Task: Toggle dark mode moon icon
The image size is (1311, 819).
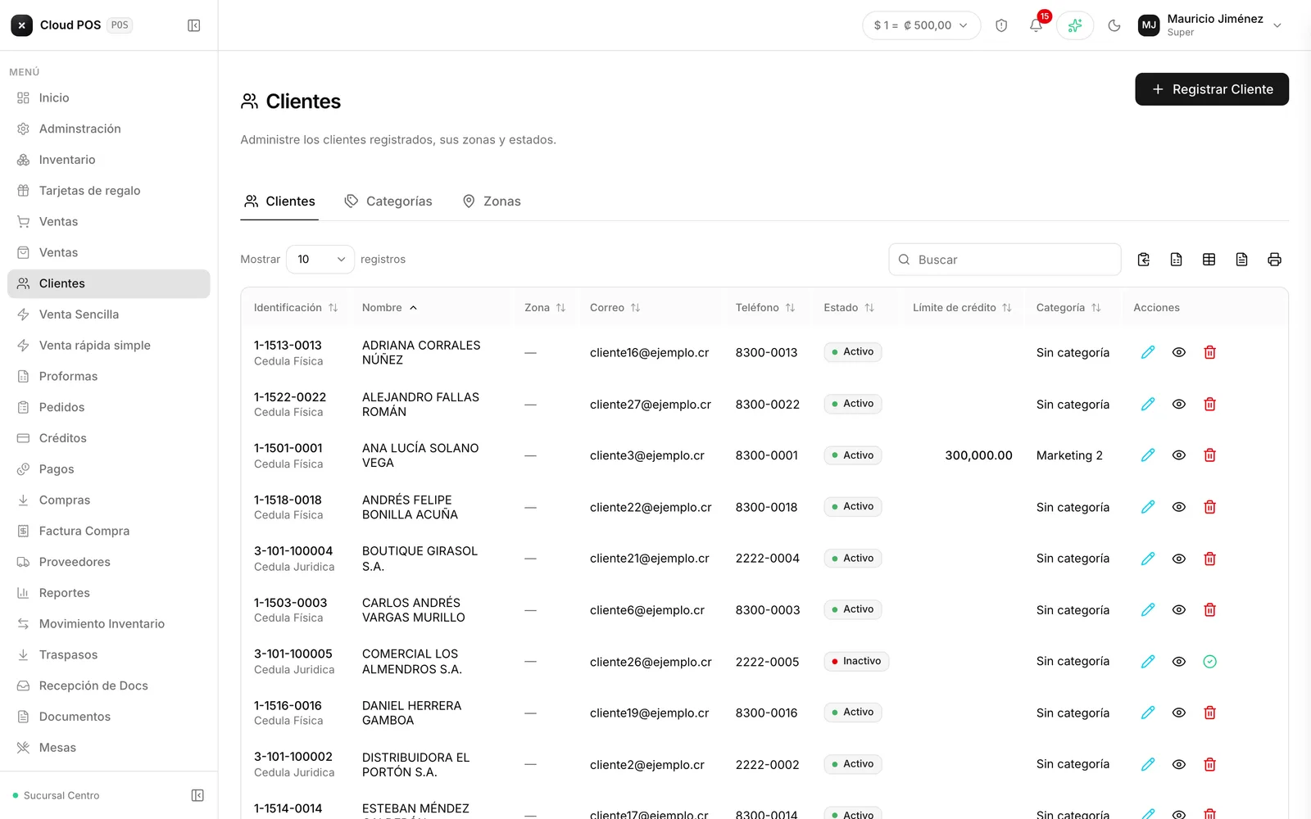Action: coord(1114,25)
